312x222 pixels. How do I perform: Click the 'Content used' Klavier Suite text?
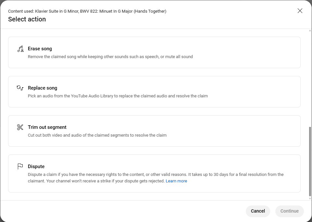(x=87, y=11)
